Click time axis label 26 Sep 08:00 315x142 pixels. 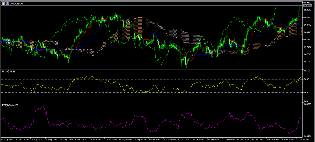coord(169,140)
